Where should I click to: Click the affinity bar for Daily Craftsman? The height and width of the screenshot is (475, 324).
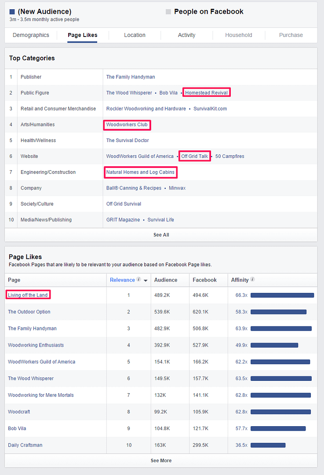coord(268,445)
